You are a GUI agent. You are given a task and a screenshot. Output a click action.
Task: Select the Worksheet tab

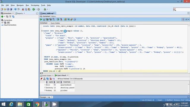point(44,23)
